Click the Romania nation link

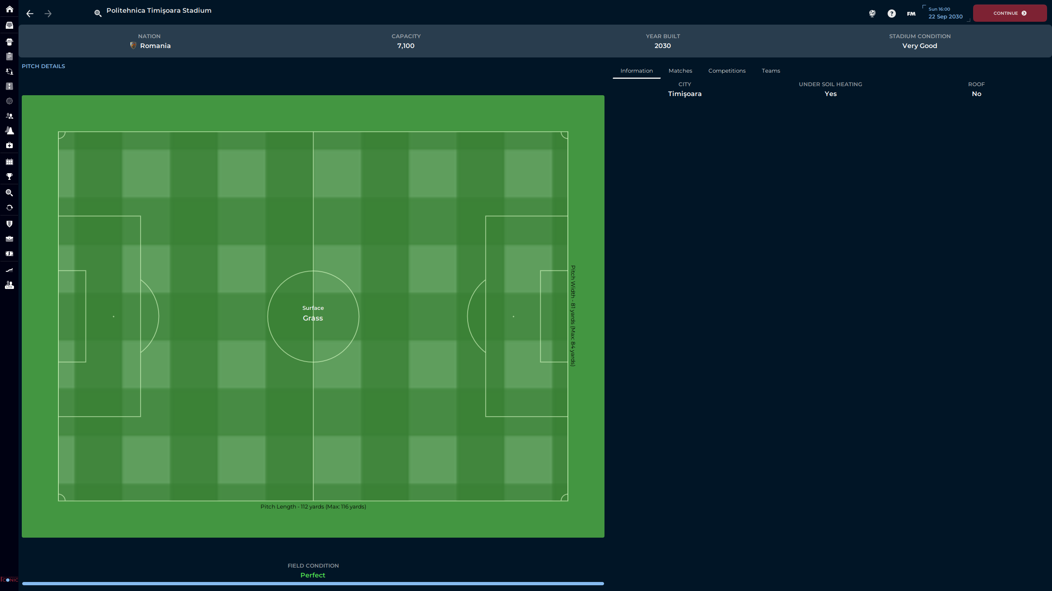(x=155, y=46)
